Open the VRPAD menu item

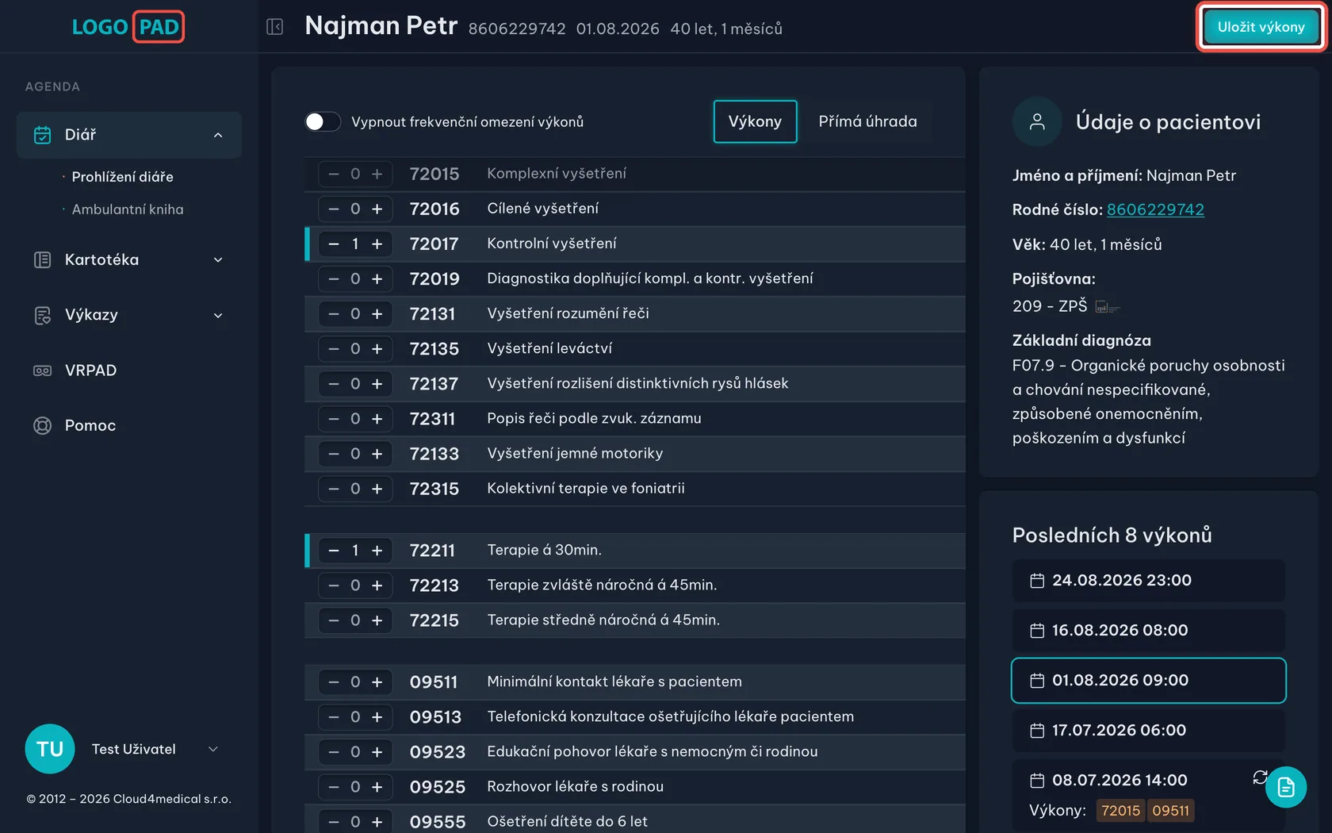coord(129,370)
